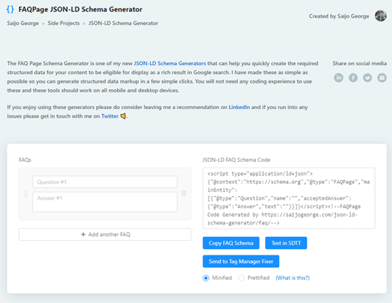Screen dimensions: 392x303
Task: Click the curly braces logo icon
Action: coord(10,9)
